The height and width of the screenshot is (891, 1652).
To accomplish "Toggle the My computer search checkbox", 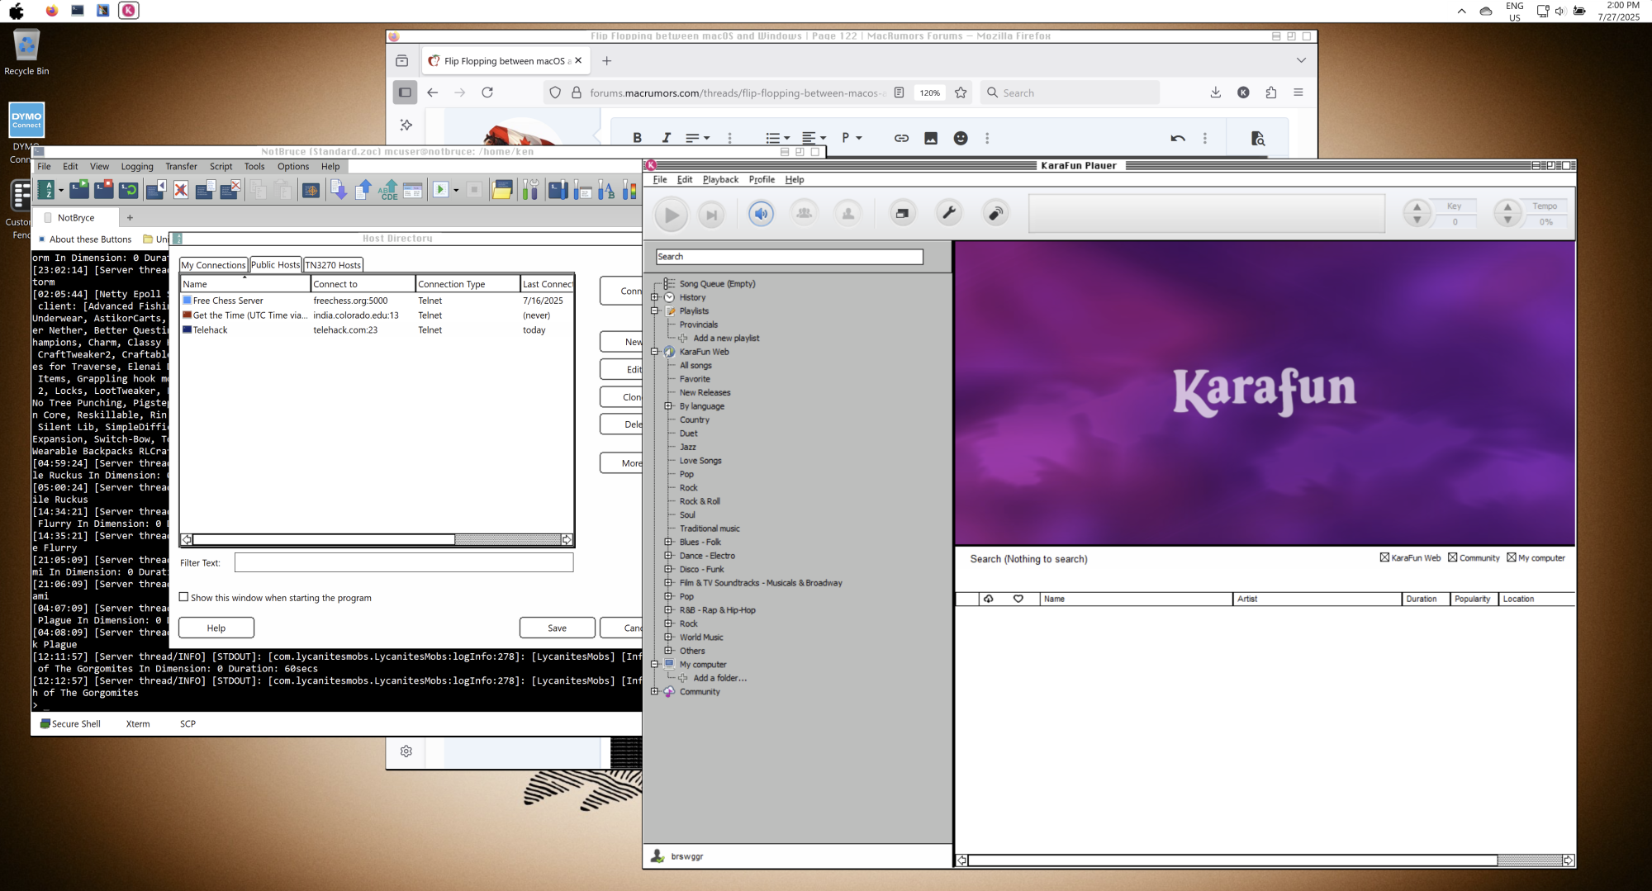I will (1512, 558).
